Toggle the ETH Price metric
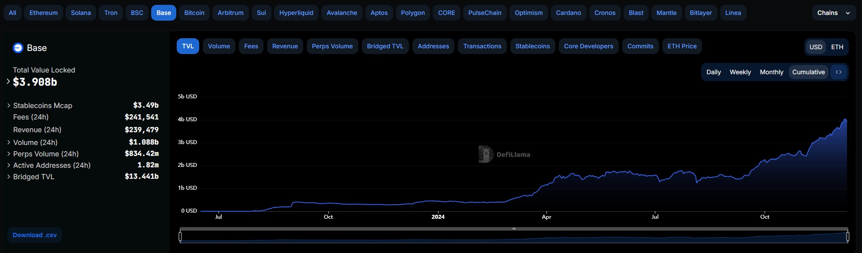 [682, 46]
